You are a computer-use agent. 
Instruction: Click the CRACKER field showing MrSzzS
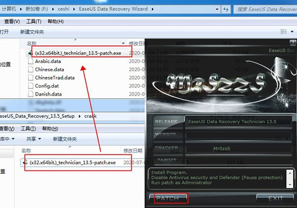coord(239,149)
